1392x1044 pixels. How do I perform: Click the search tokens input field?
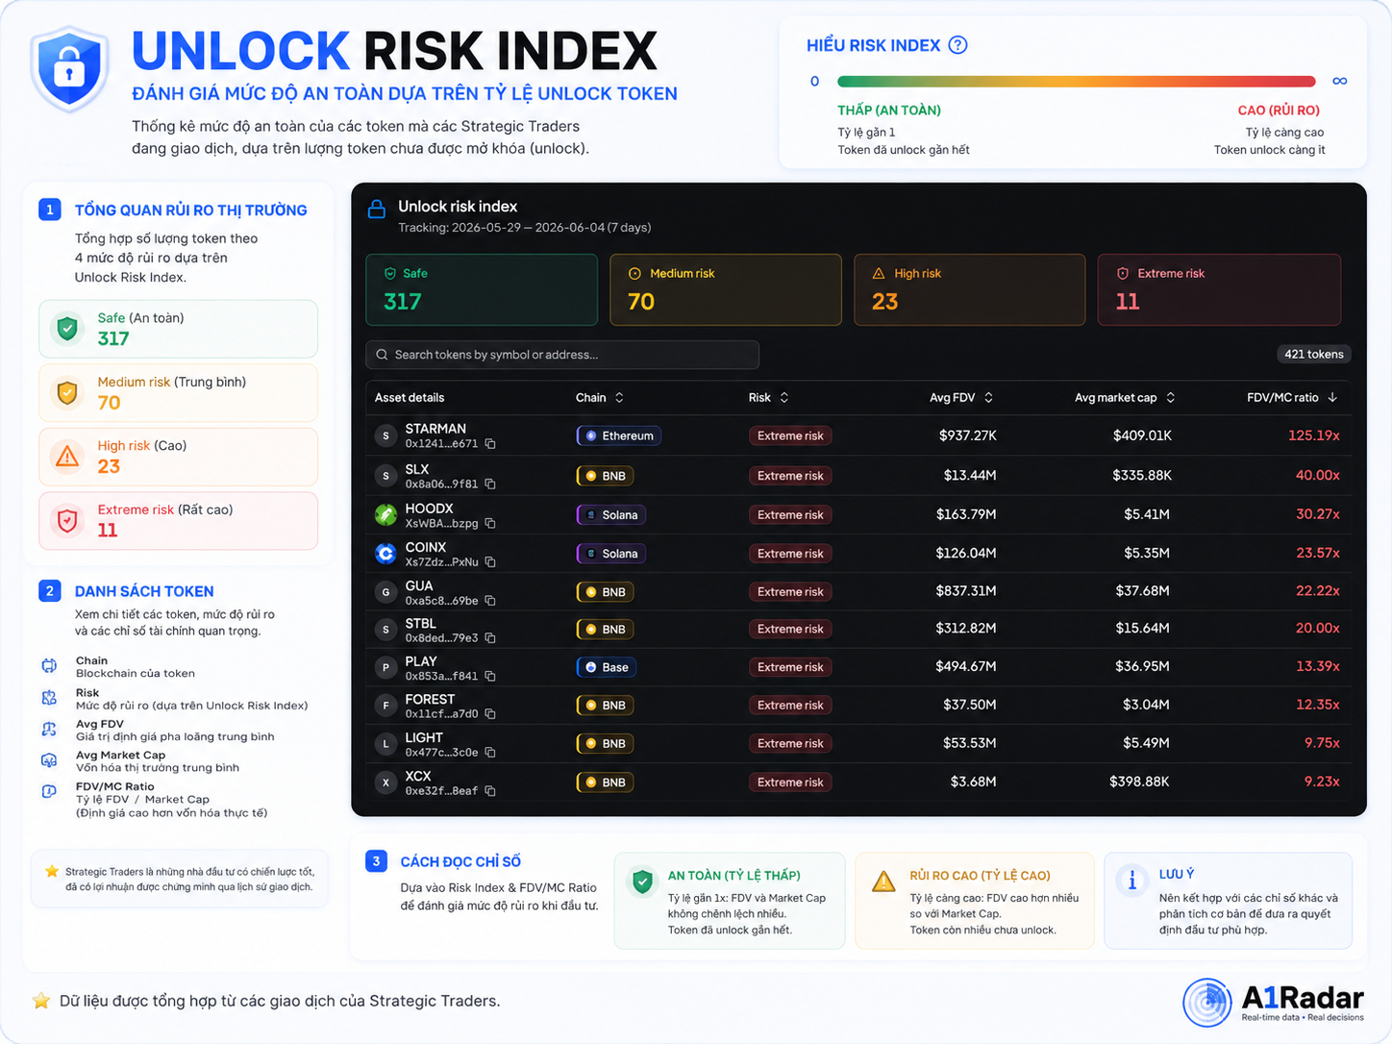[562, 355]
